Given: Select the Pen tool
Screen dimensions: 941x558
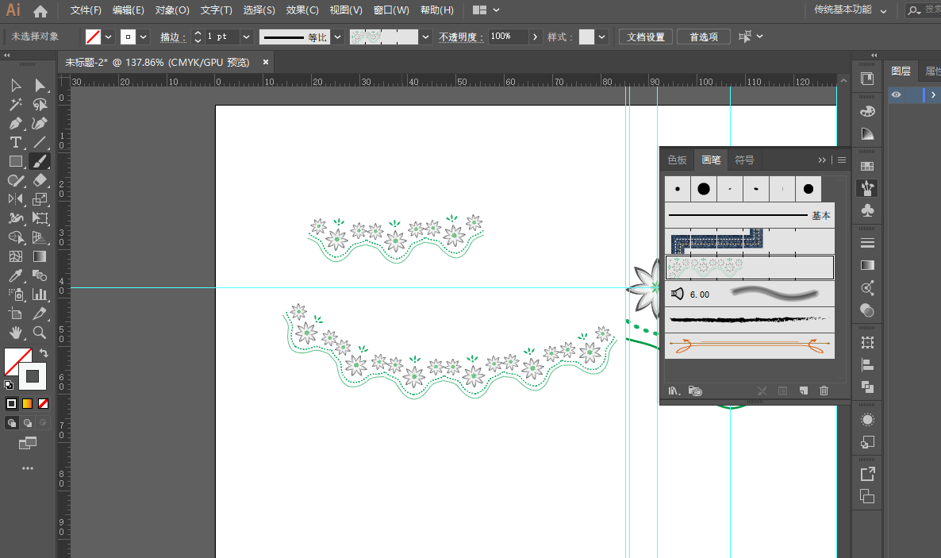Looking at the screenshot, I should tap(15, 123).
